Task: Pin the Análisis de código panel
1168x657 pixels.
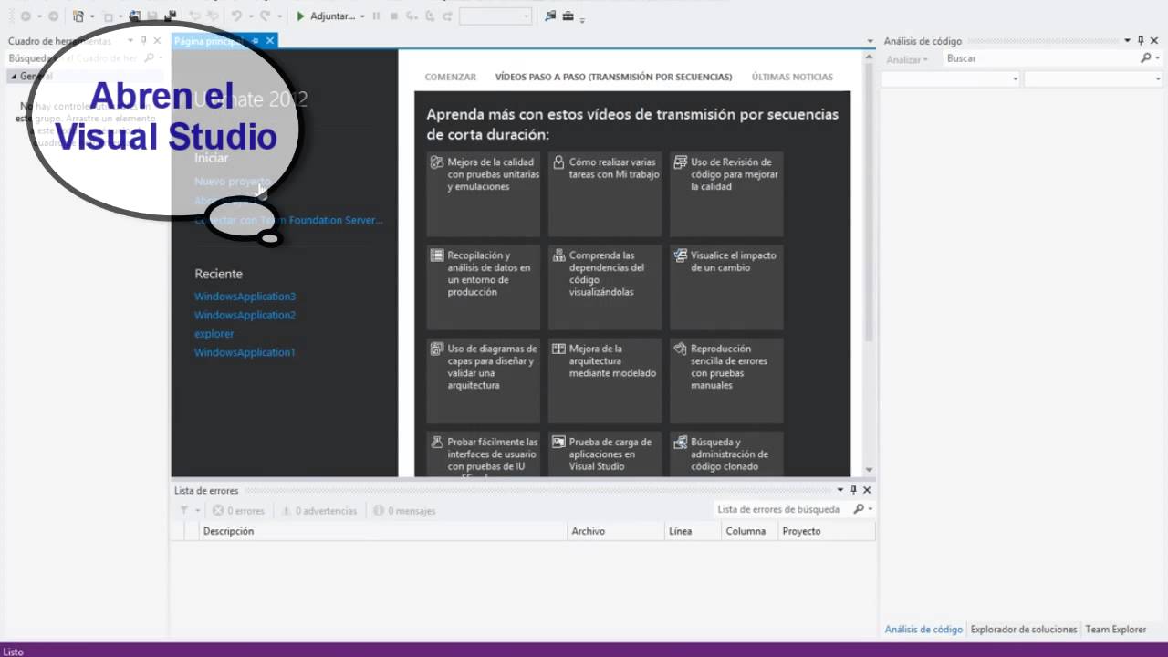Action: tap(1141, 41)
